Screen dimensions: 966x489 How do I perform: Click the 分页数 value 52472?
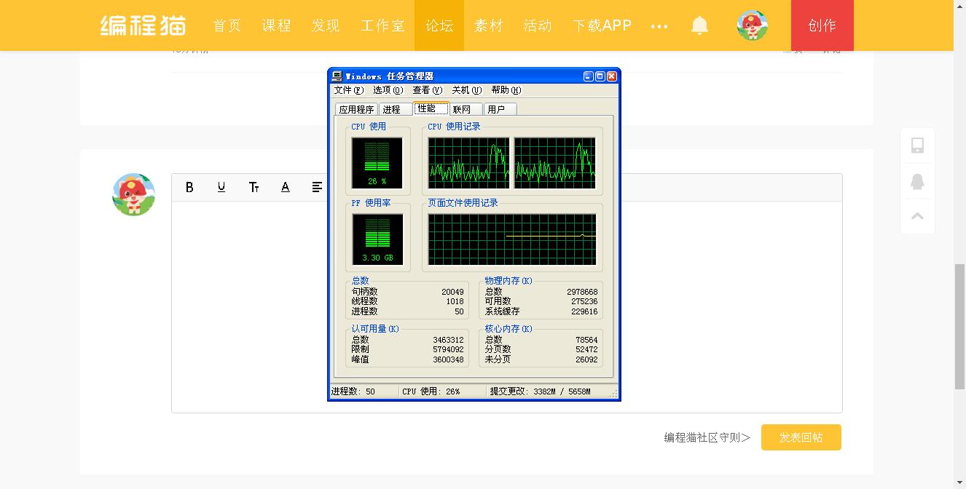(x=586, y=349)
